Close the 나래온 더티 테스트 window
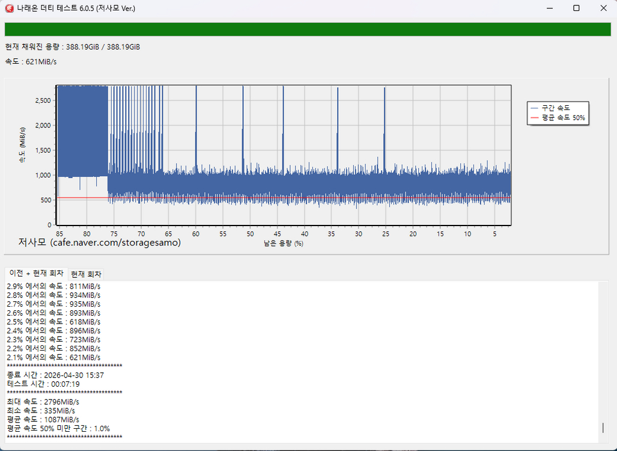The height and width of the screenshot is (451, 617). click(x=603, y=8)
